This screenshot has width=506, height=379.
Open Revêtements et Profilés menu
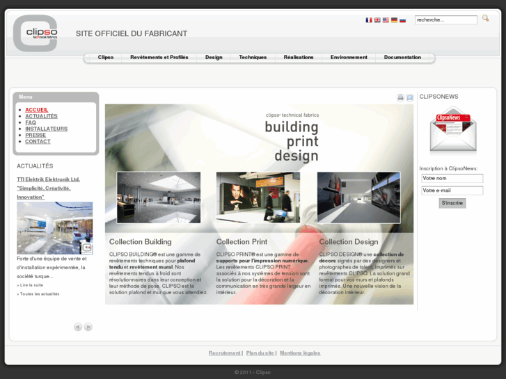tap(159, 58)
